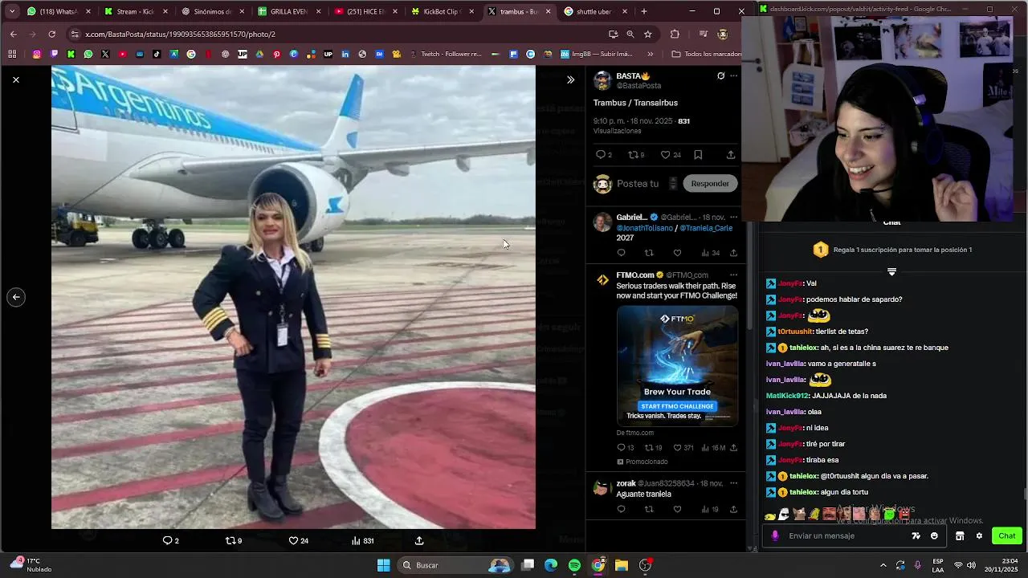Switch to the YouTube HICE tab

pyautogui.click(x=364, y=12)
